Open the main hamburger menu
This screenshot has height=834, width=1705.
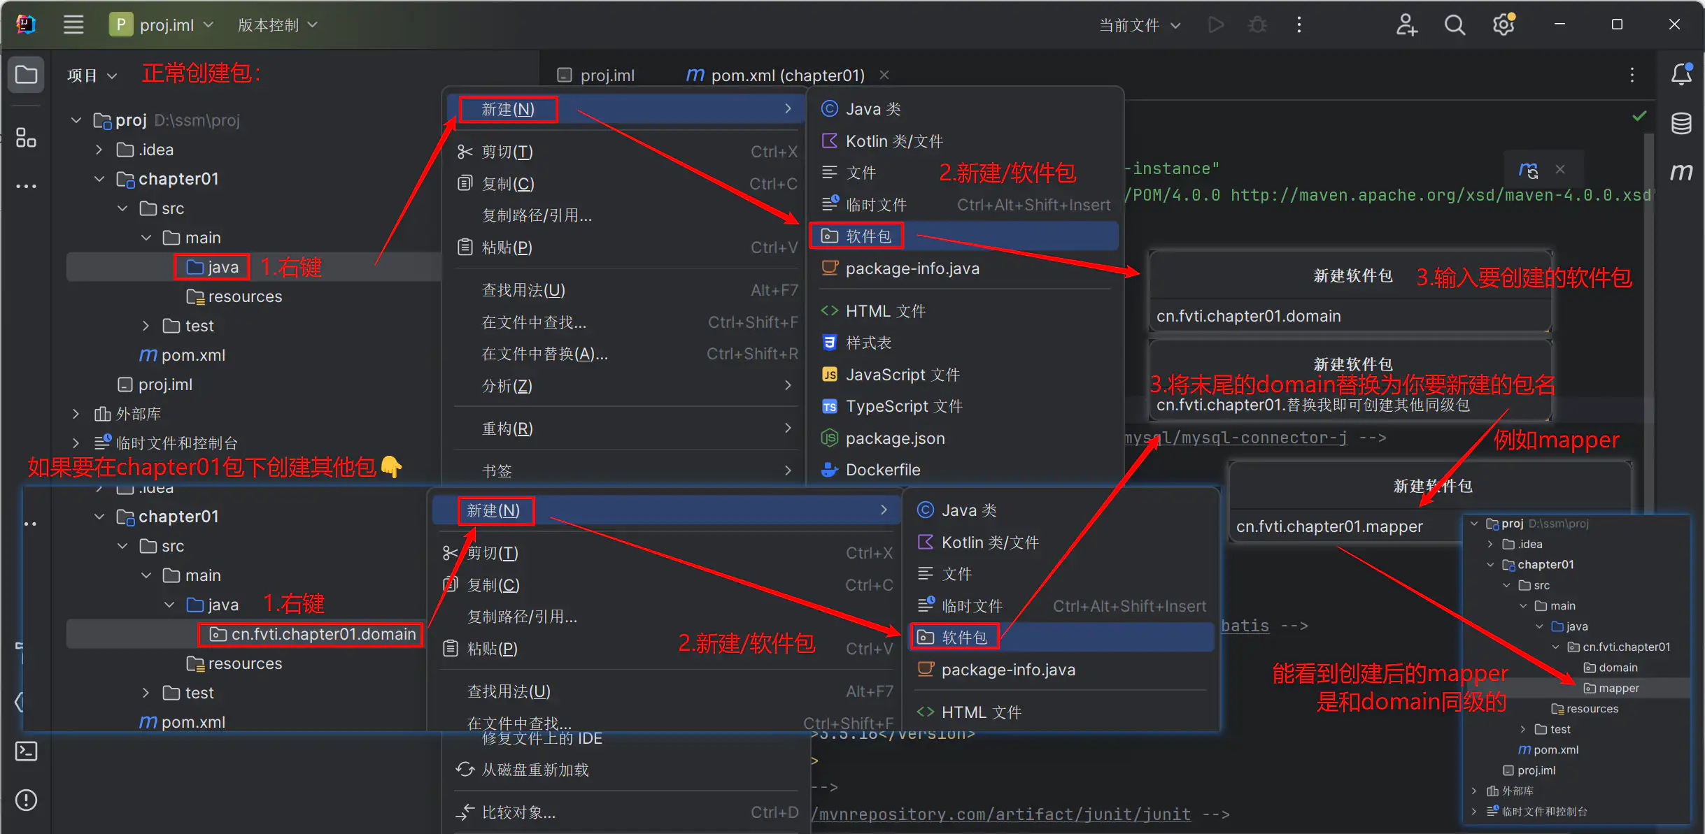(73, 24)
